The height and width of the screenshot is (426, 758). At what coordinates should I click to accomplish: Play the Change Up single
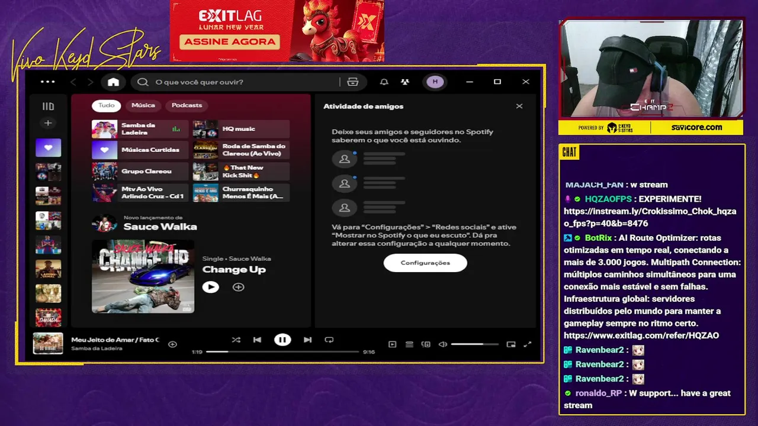click(210, 287)
